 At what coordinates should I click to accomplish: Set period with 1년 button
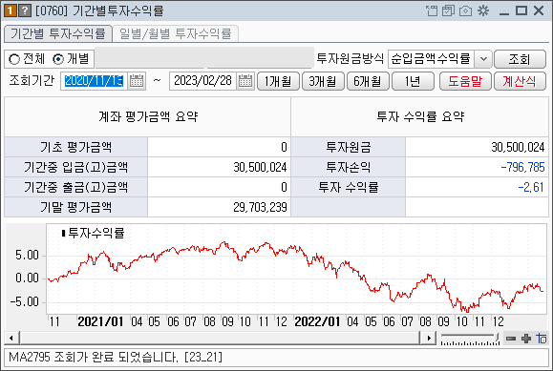[x=413, y=81]
